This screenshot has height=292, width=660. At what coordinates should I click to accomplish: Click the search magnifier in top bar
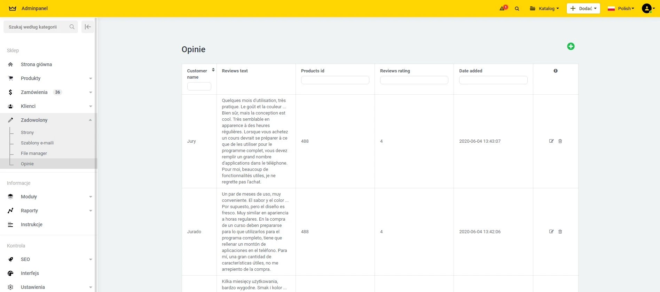[x=517, y=9]
